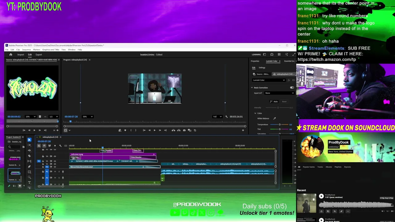Image resolution: width=395 pixels, height=222 pixels.
Task: Adjust the Temperature slider handle
Action: point(280,125)
